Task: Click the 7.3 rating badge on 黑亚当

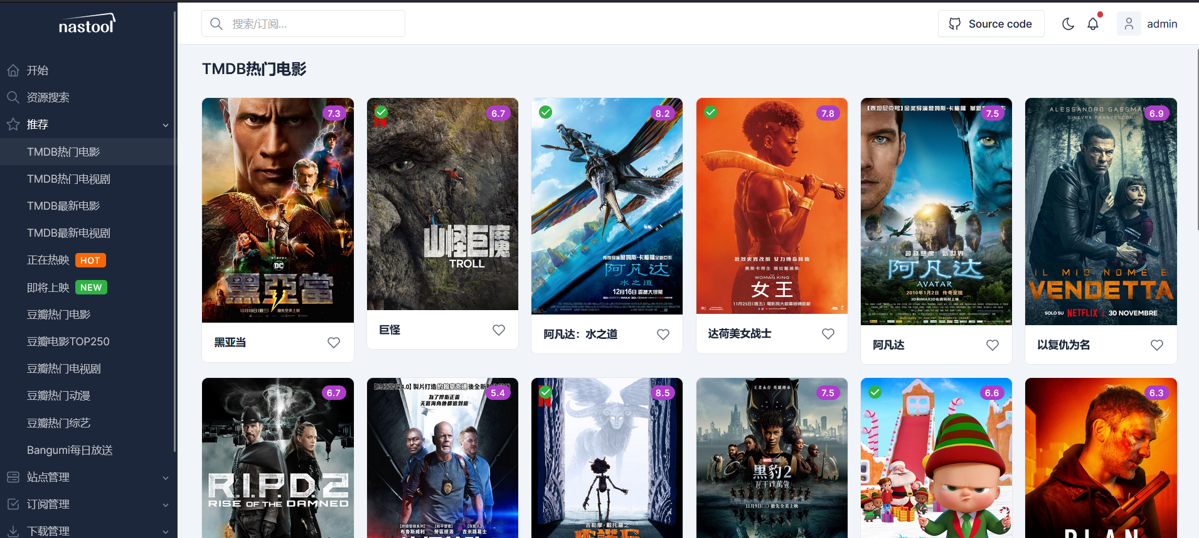Action: click(334, 114)
